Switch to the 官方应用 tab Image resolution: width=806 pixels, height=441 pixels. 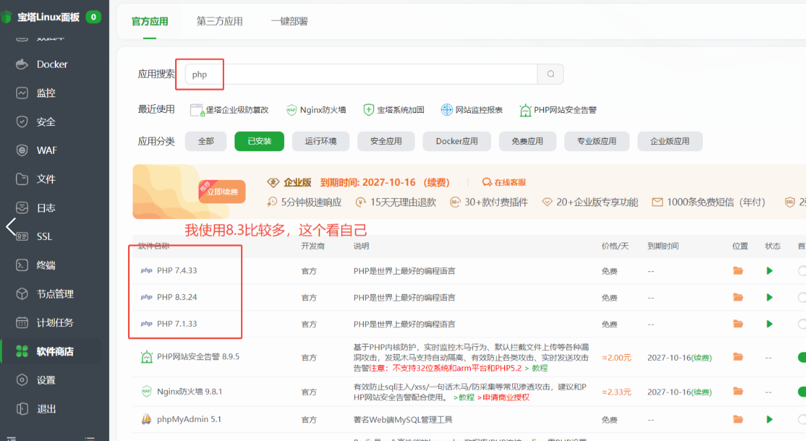point(150,21)
